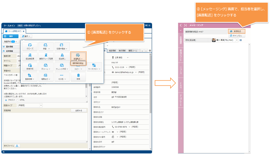
Task: Select the HTML radio button
Action: pos(18,100)
